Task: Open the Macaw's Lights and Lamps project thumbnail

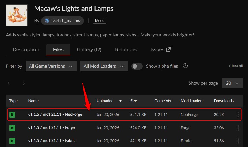Action: click(x=17, y=15)
